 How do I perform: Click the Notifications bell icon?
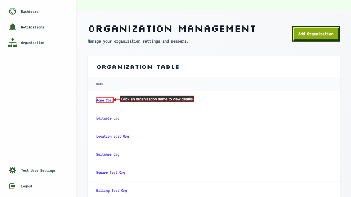tap(13, 27)
